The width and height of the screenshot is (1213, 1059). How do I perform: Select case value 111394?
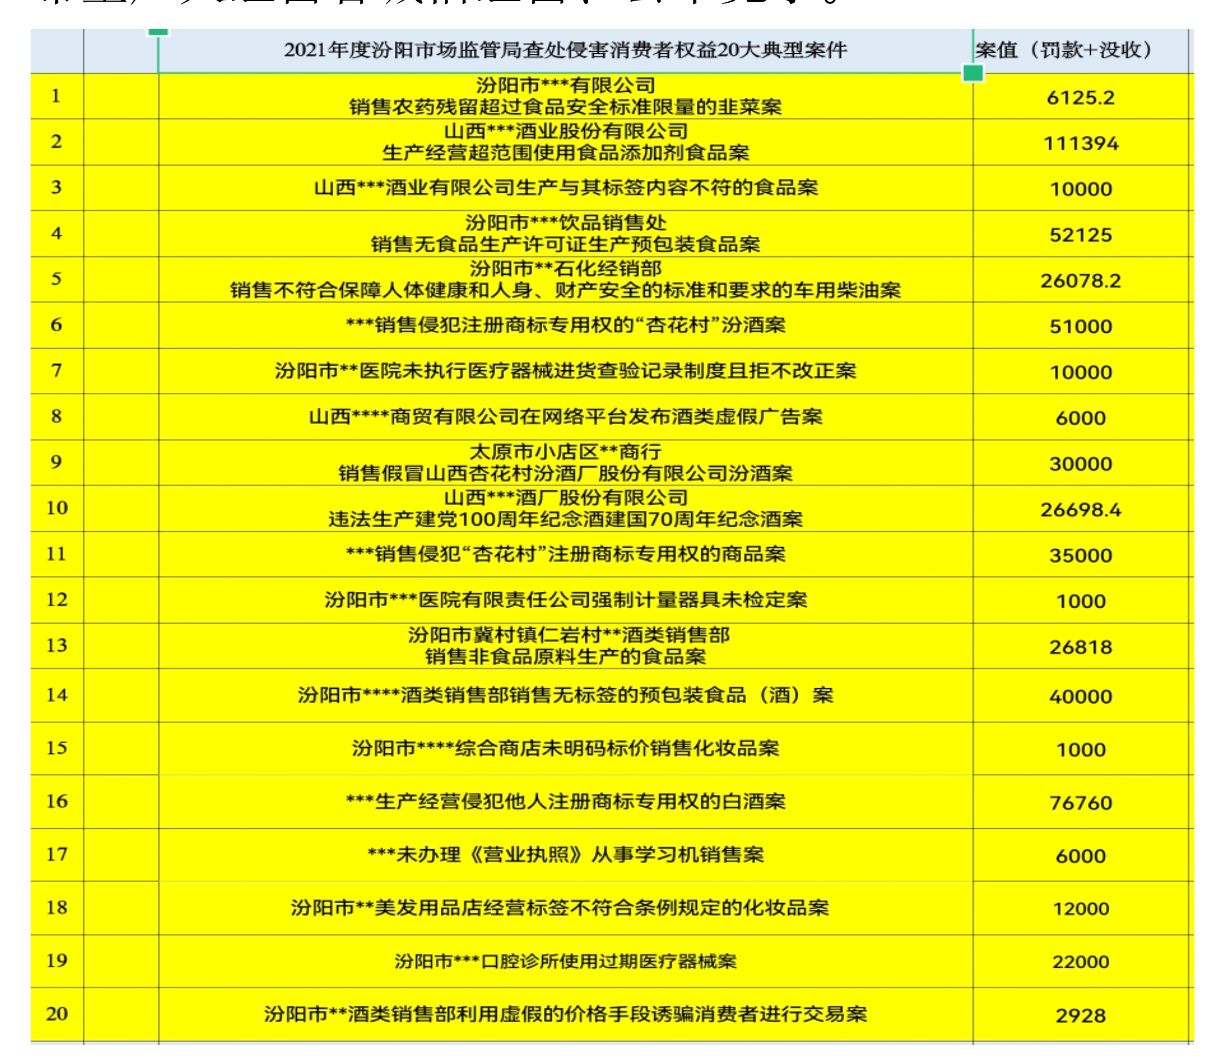click(x=1080, y=143)
